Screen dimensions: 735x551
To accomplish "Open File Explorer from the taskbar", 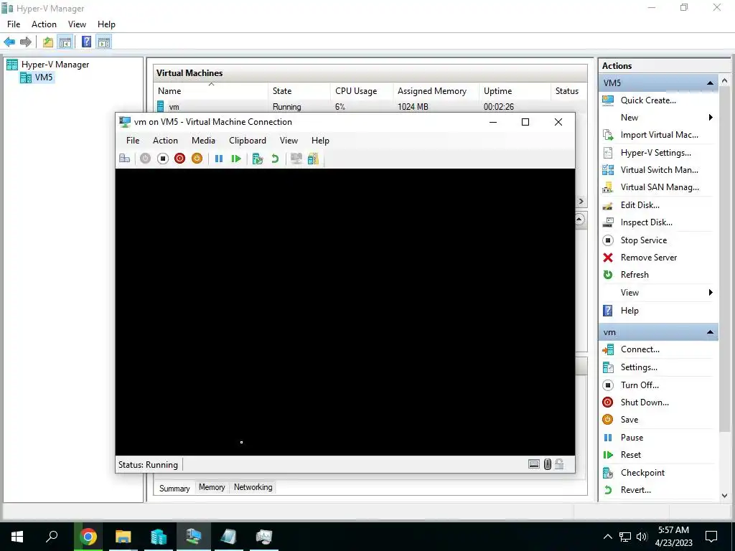I will tap(123, 537).
